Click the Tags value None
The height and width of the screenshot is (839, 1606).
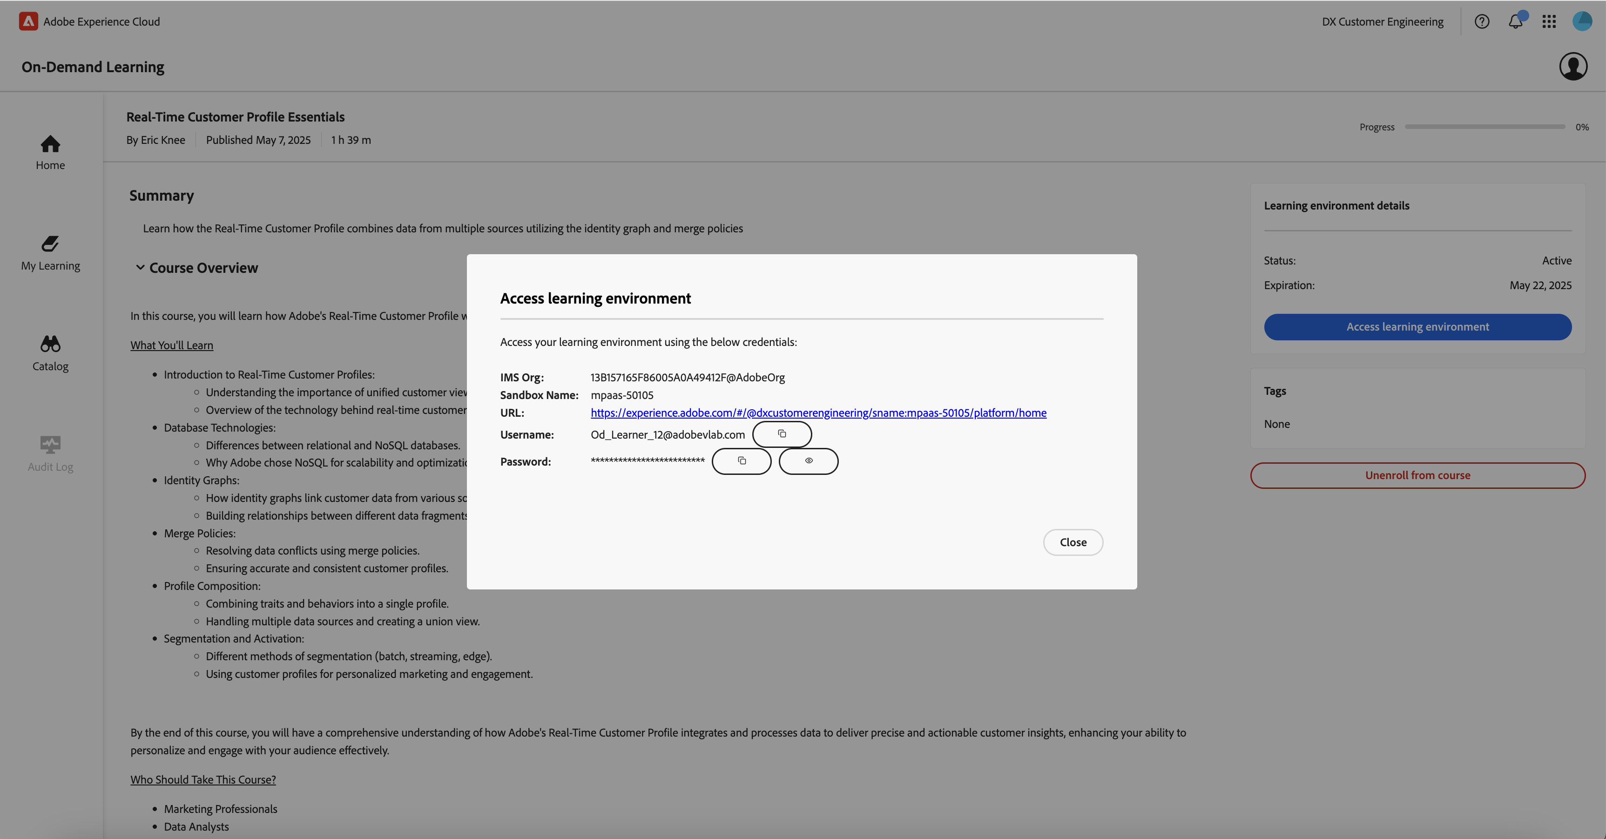1276,424
